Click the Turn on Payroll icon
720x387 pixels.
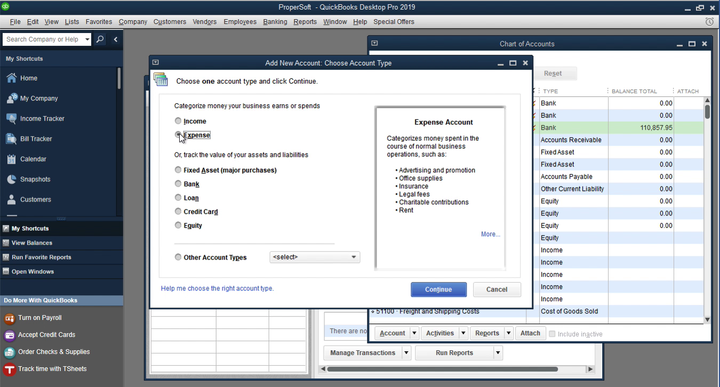coord(9,318)
